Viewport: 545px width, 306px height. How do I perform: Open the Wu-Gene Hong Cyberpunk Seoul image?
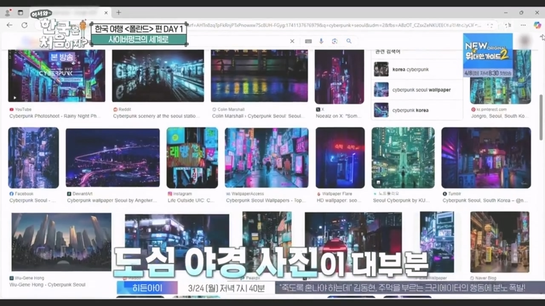click(61, 241)
